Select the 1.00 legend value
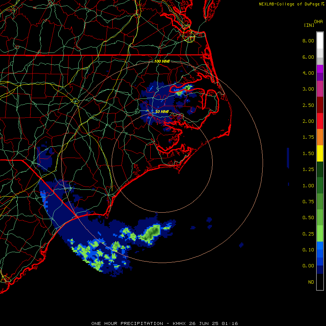The image size is (326, 326). [308, 186]
